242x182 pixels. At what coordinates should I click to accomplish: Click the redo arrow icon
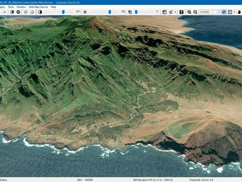[5, 12]
